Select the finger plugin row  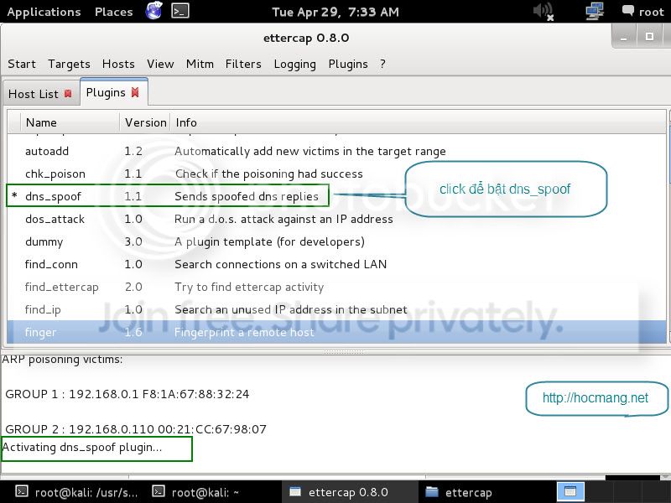pos(336,332)
